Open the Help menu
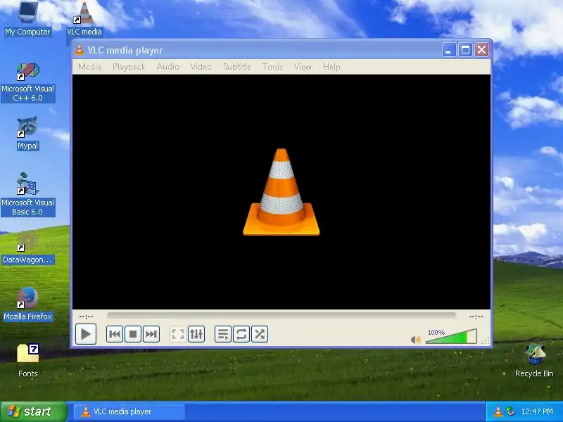This screenshot has width=563, height=422. tap(331, 67)
